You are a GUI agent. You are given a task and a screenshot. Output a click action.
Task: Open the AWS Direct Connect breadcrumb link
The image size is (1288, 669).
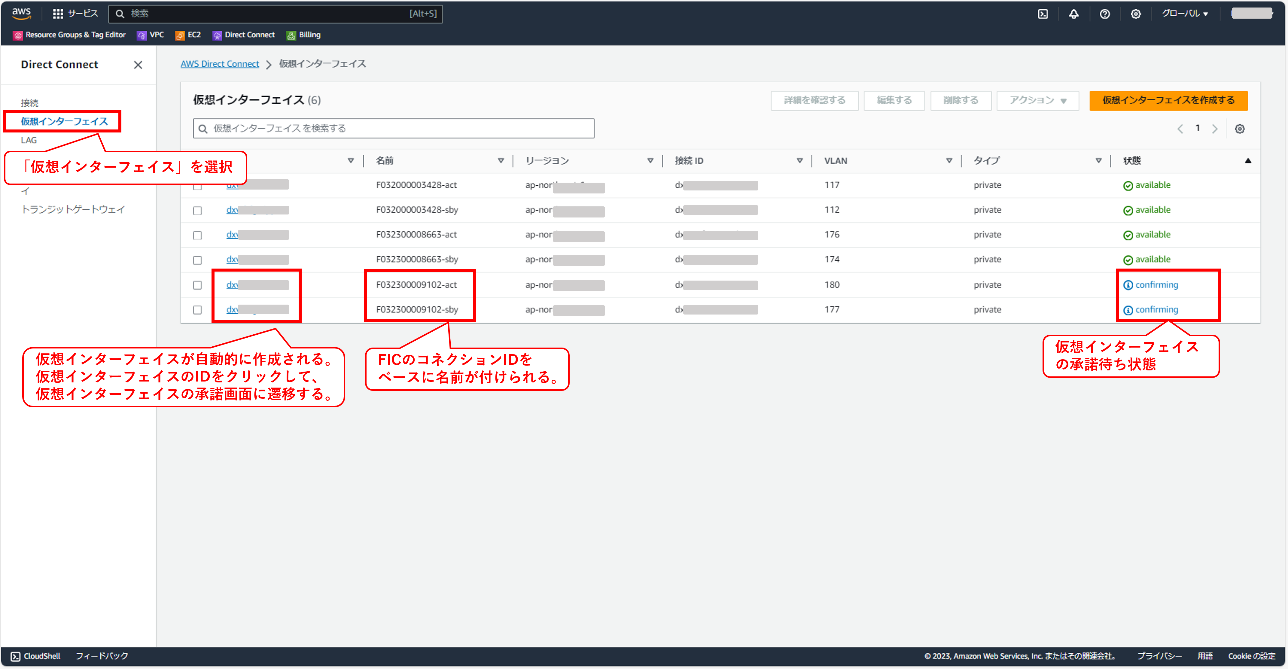(x=220, y=63)
